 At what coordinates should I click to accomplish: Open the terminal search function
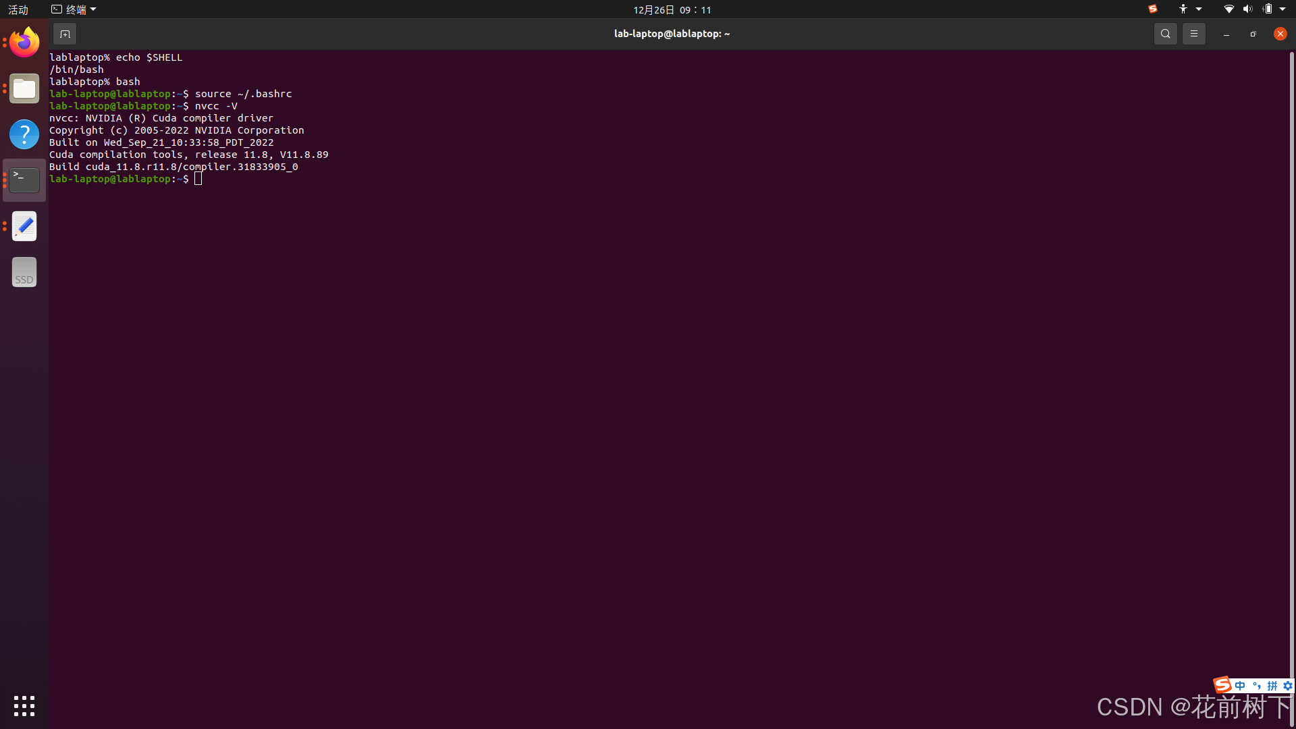point(1166,33)
